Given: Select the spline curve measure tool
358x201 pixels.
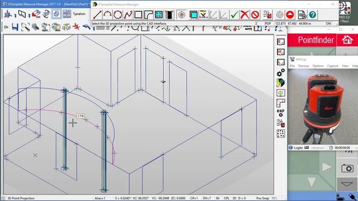Looking at the screenshot, I should click(128, 15).
